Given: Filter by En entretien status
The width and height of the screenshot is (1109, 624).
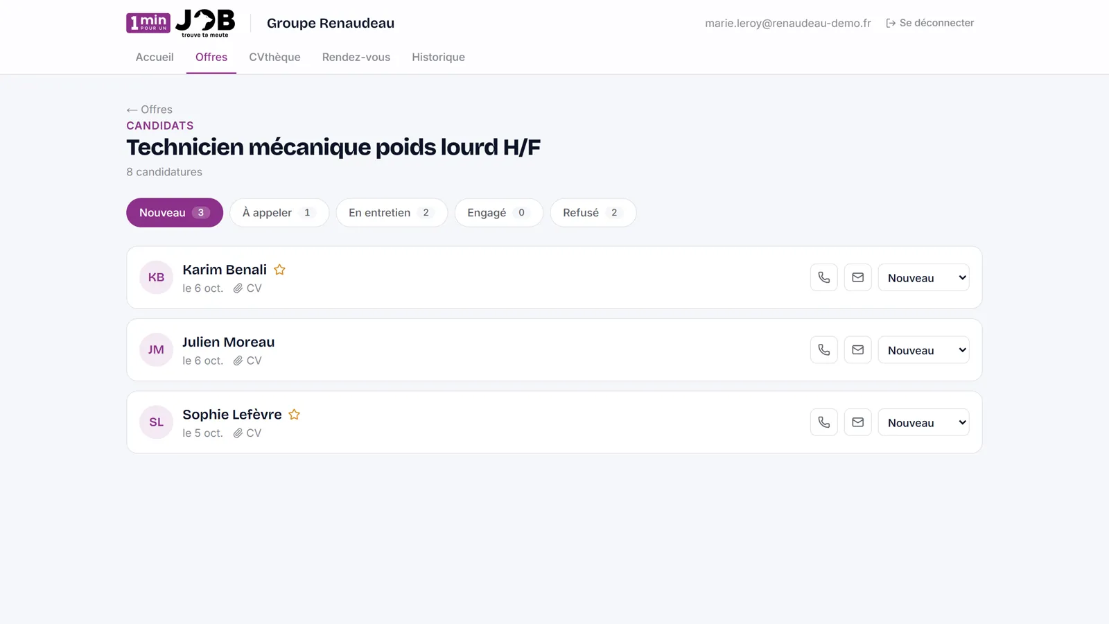Looking at the screenshot, I should (392, 213).
